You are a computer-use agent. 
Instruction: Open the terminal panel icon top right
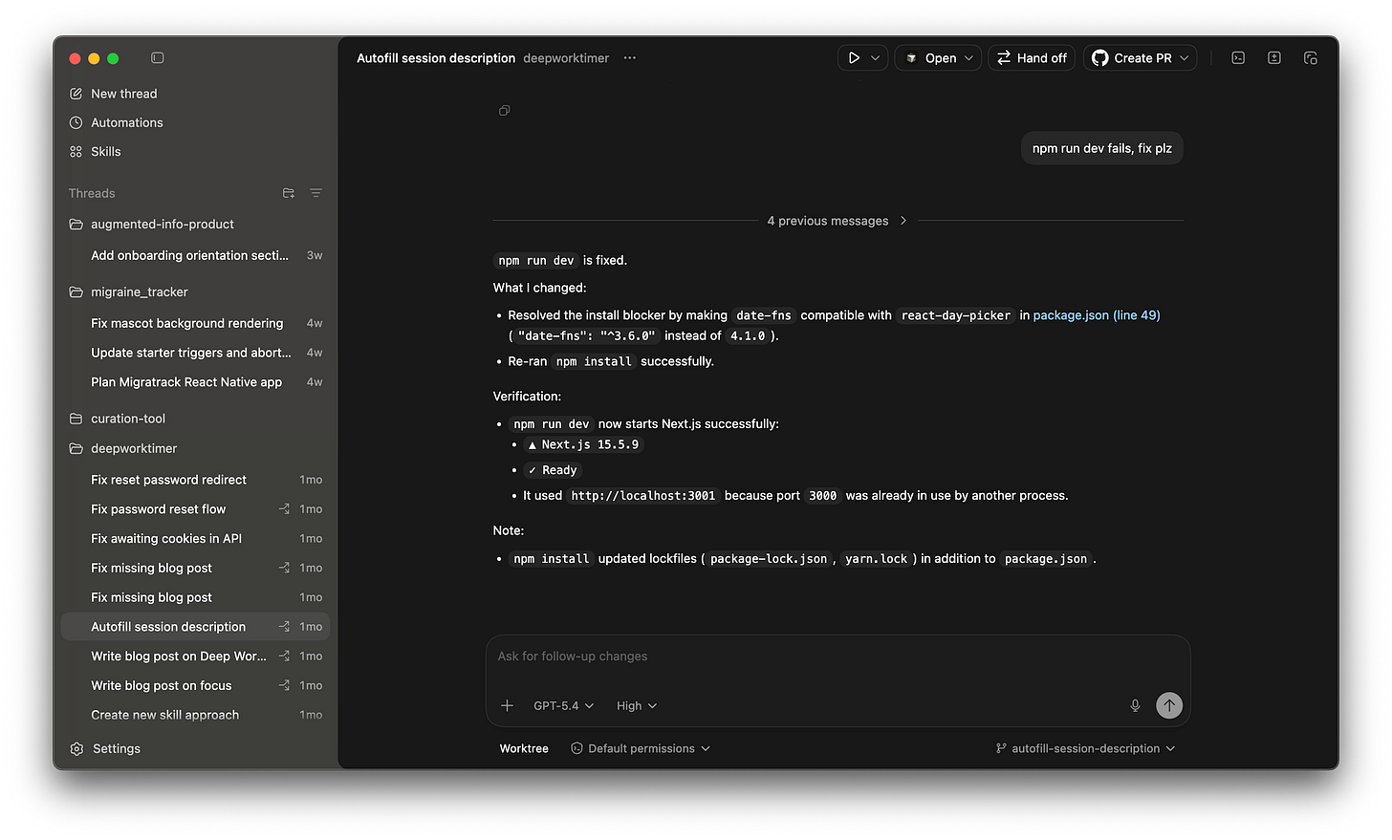(x=1238, y=57)
